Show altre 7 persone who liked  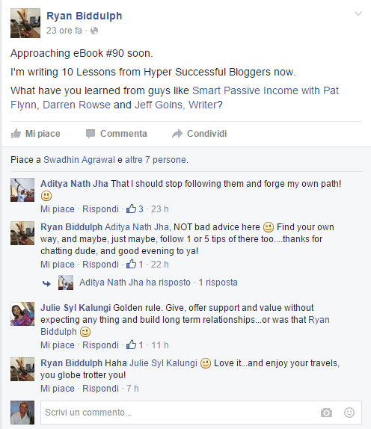coord(156,160)
